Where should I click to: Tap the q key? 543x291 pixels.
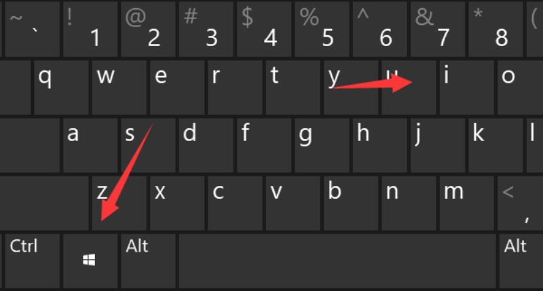click(x=61, y=88)
